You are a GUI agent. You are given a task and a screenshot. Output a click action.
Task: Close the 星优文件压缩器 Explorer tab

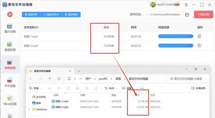[70, 71]
